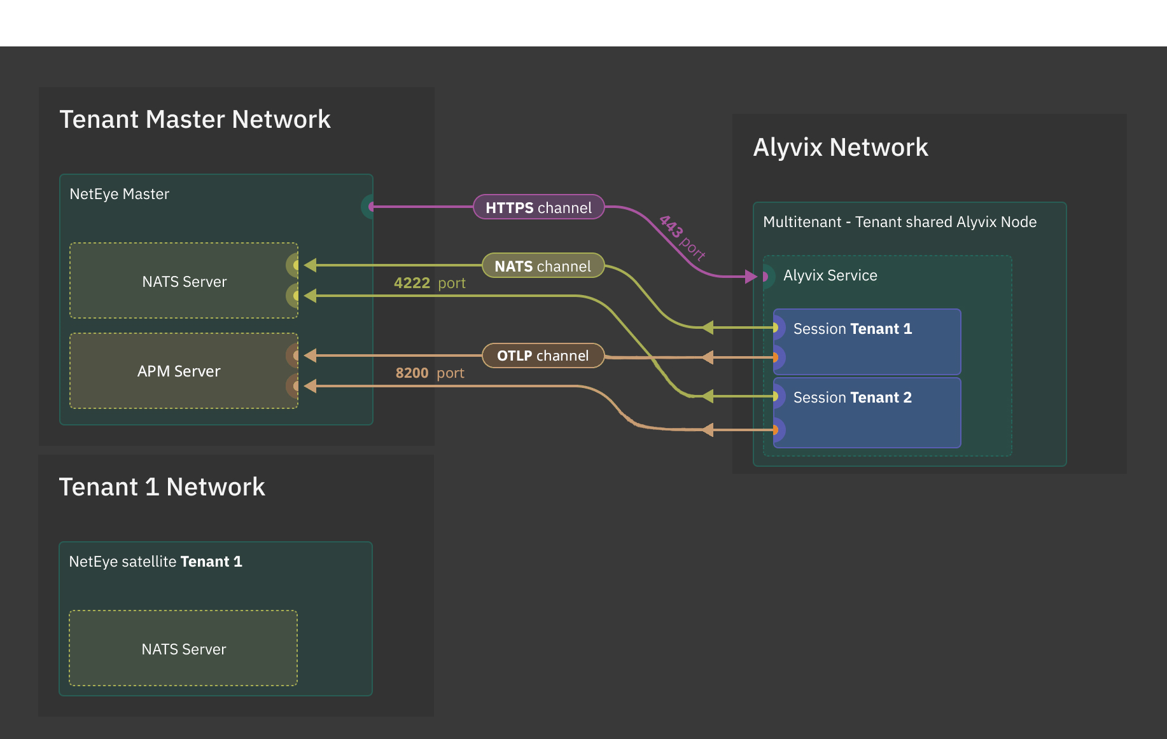The height and width of the screenshot is (739, 1167).
Task: Select the upper NATS port dot on NATS Server
Action: pos(295,265)
